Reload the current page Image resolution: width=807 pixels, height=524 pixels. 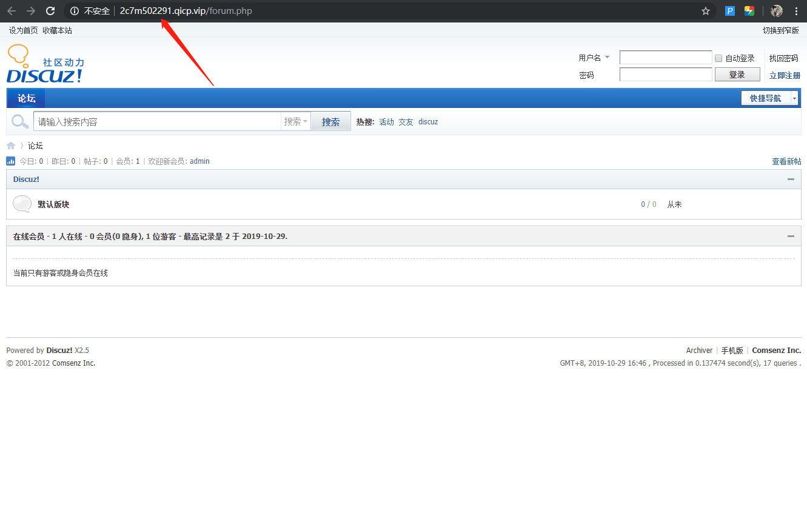(51, 11)
